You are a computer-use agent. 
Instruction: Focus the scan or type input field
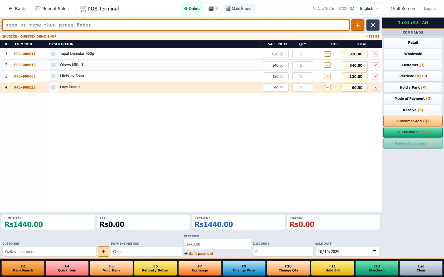176,25
